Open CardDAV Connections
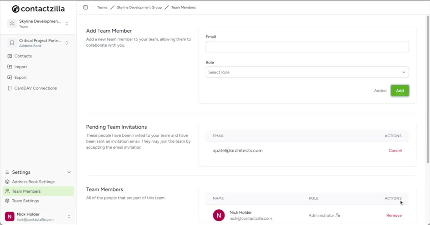Image resolution: width=430 pixels, height=225 pixels. coord(36,88)
